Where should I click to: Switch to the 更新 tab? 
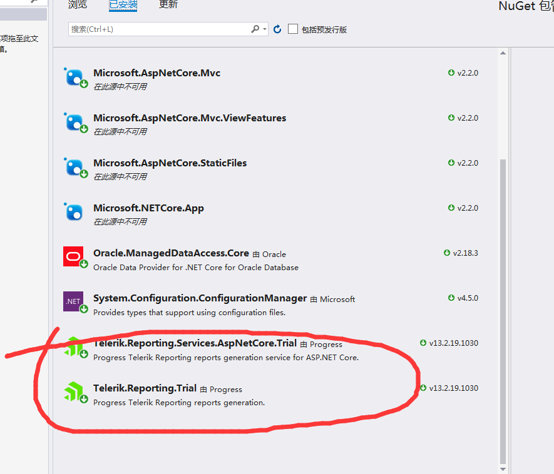tap(168, 4)
